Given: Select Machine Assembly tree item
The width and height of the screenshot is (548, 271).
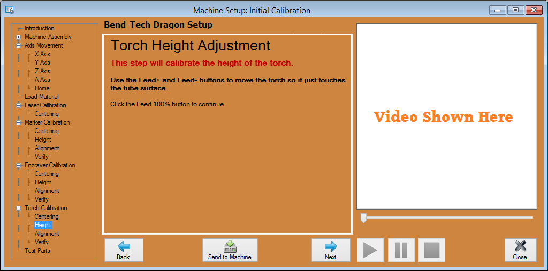Looking at the screenshot, I should (48, 37).
